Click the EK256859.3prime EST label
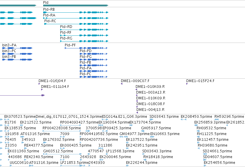Screen dimensions: 245x167 (x=210, y=122)
